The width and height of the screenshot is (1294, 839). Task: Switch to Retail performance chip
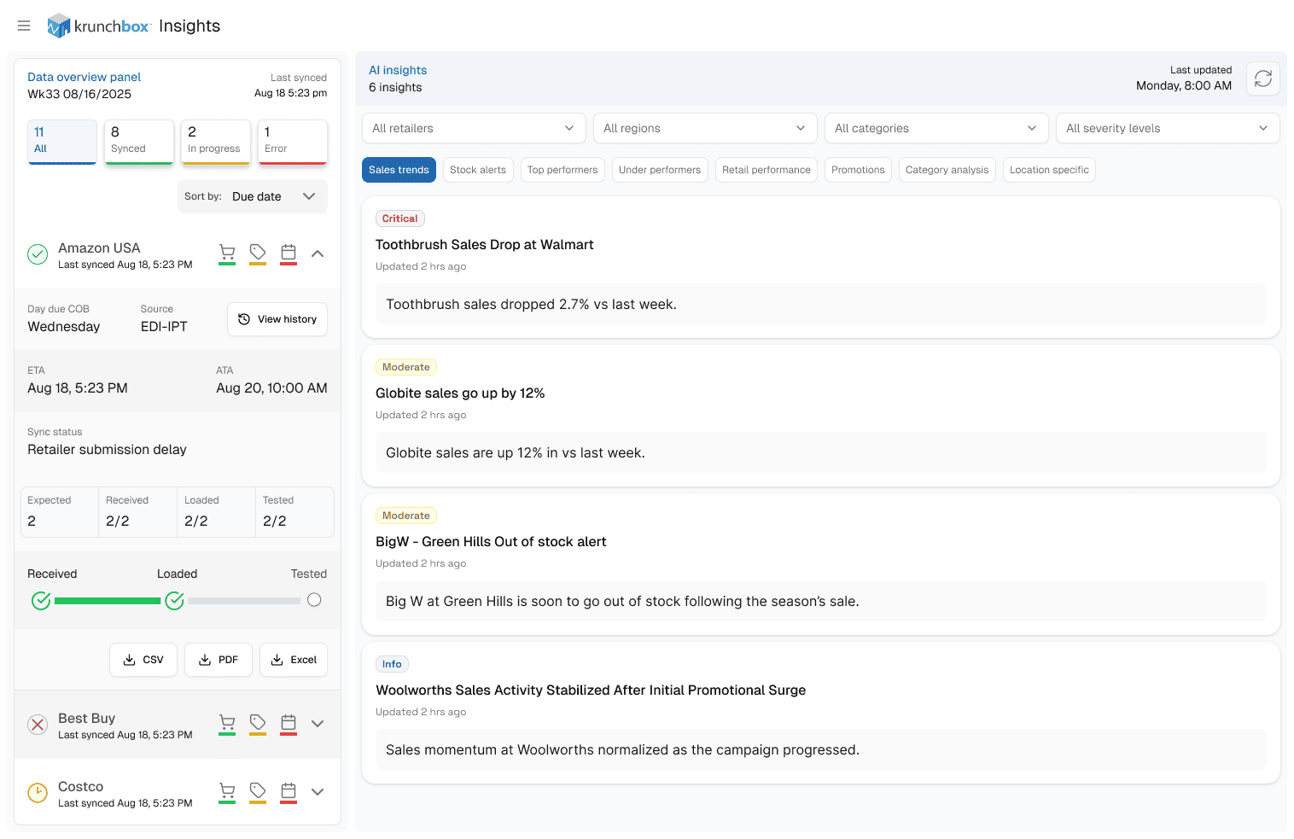click(766, 170)
